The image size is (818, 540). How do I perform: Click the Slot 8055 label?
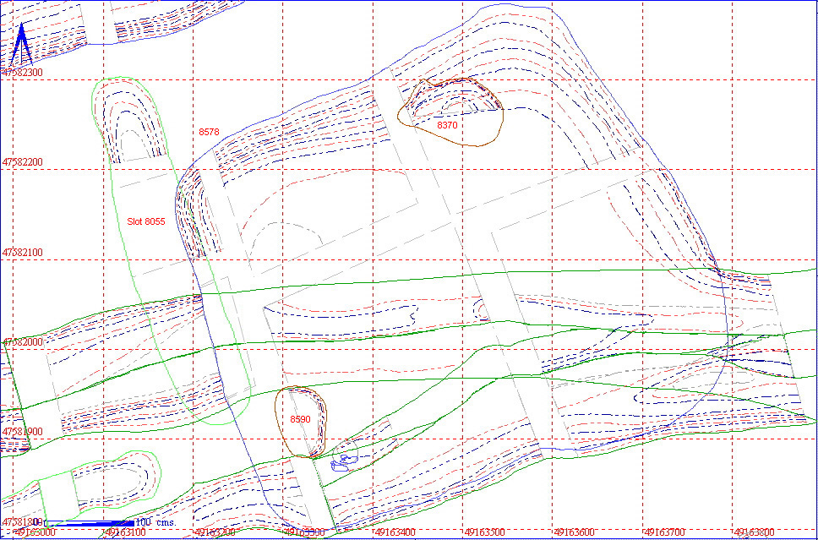click(145, 221)
